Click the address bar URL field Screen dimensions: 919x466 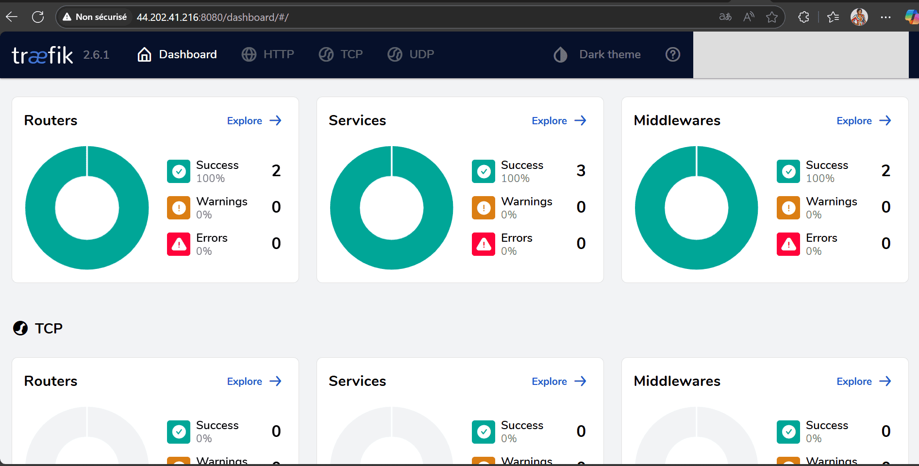(388, 17)
